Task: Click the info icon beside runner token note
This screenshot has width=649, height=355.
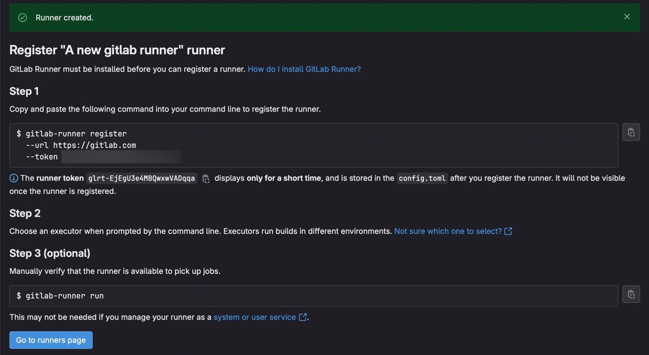Action: pos(14,178)
